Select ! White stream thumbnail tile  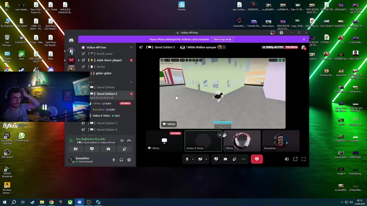164,141
